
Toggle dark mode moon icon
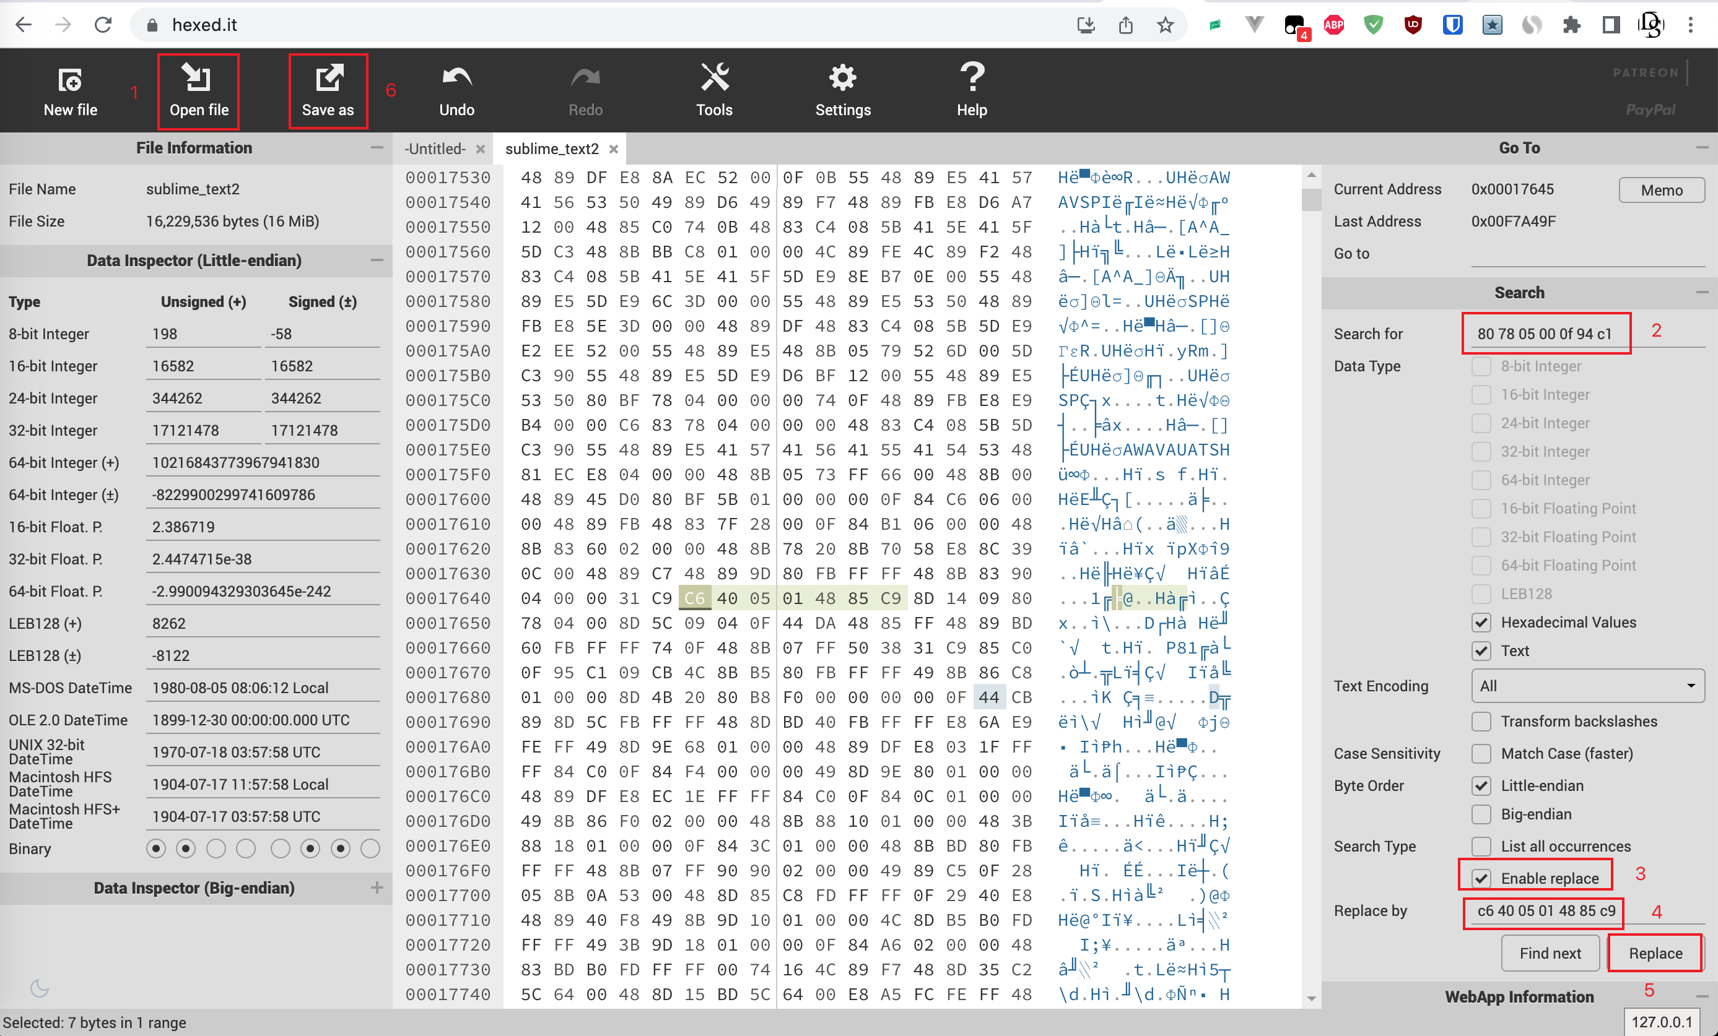(x=39, y=988)
